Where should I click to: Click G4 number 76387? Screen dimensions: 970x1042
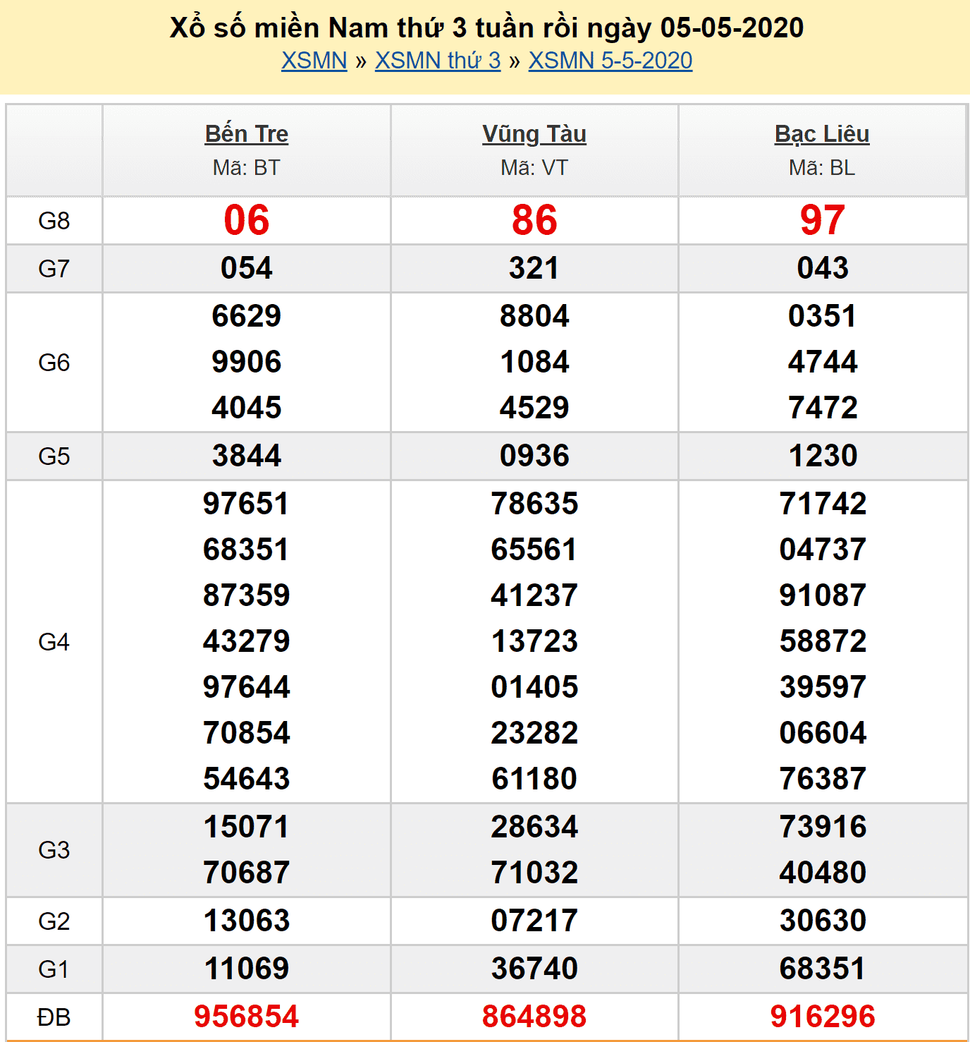(x=823, y=779)
